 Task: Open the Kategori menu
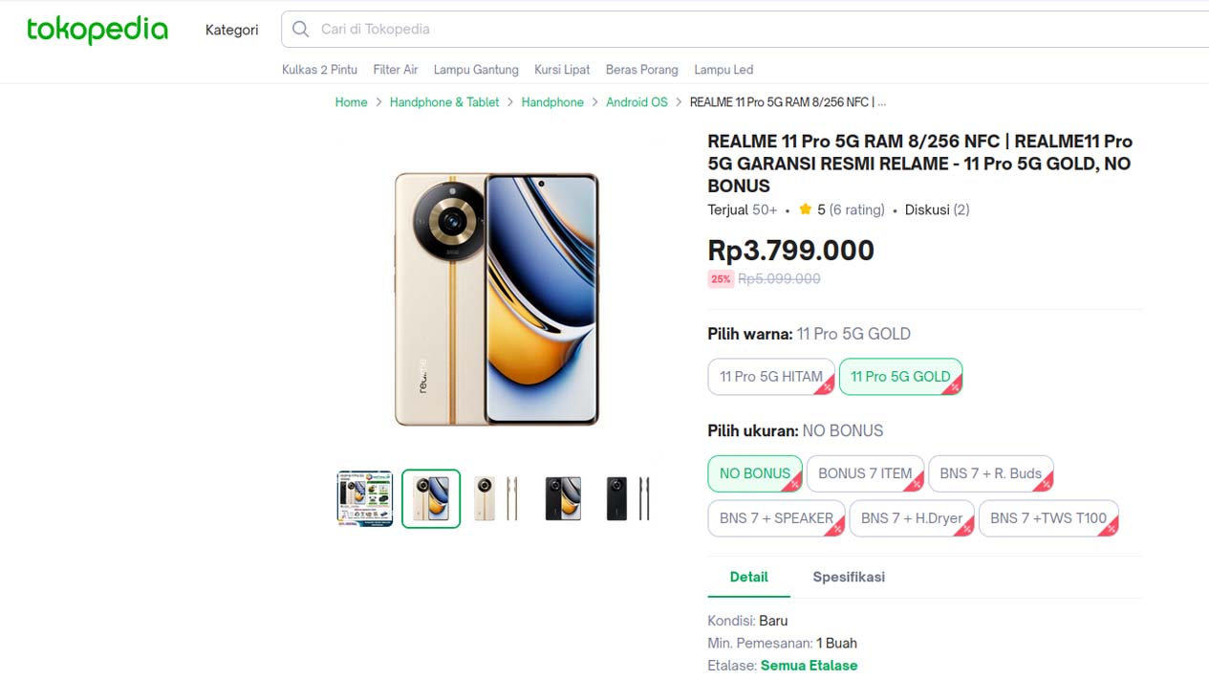tap(231, 30)
